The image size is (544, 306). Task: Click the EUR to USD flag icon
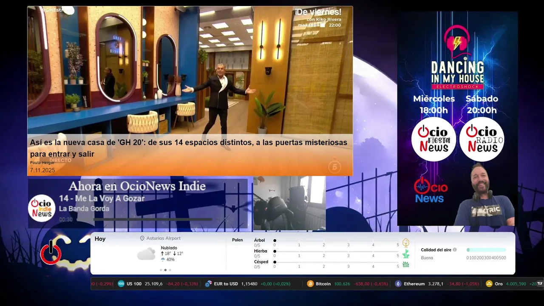click(208, 283)
